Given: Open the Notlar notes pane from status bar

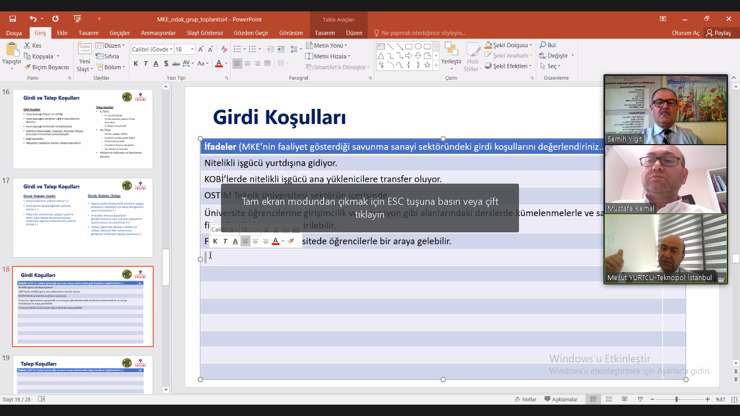Looking at the screenshot, I should tap(525, 399).
